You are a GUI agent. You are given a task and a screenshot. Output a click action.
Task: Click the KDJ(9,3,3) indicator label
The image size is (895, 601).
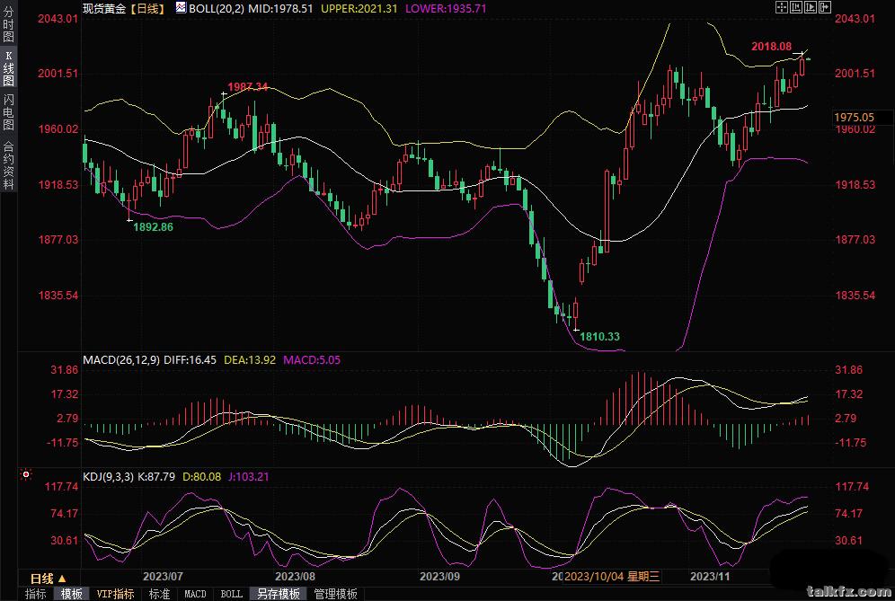tap(109, 476)
